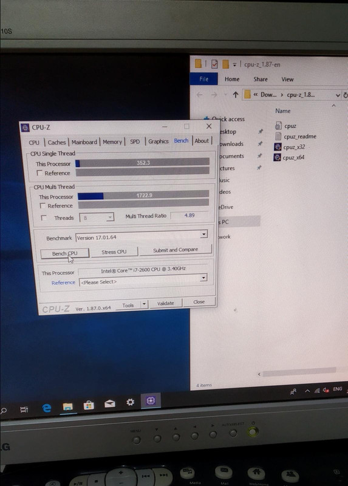The image size is (348, 486).
Task: Click the single thread score bar 352.3
Action: coord(143,162)
